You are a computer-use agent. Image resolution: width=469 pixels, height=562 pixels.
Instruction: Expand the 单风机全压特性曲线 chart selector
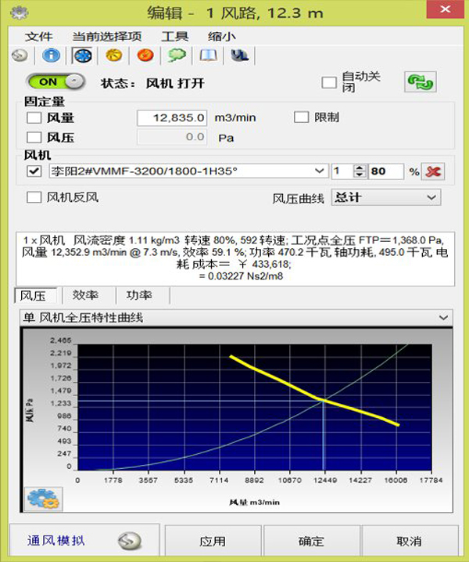[x=236, y=318]
